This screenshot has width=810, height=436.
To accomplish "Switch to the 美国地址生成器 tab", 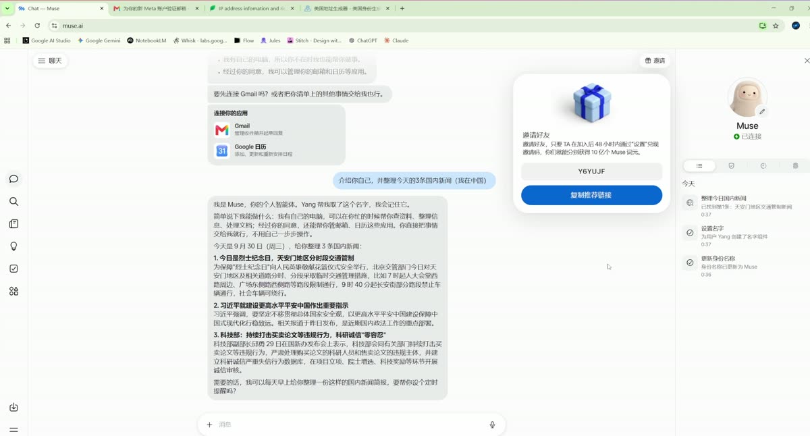I will [344, 8].
